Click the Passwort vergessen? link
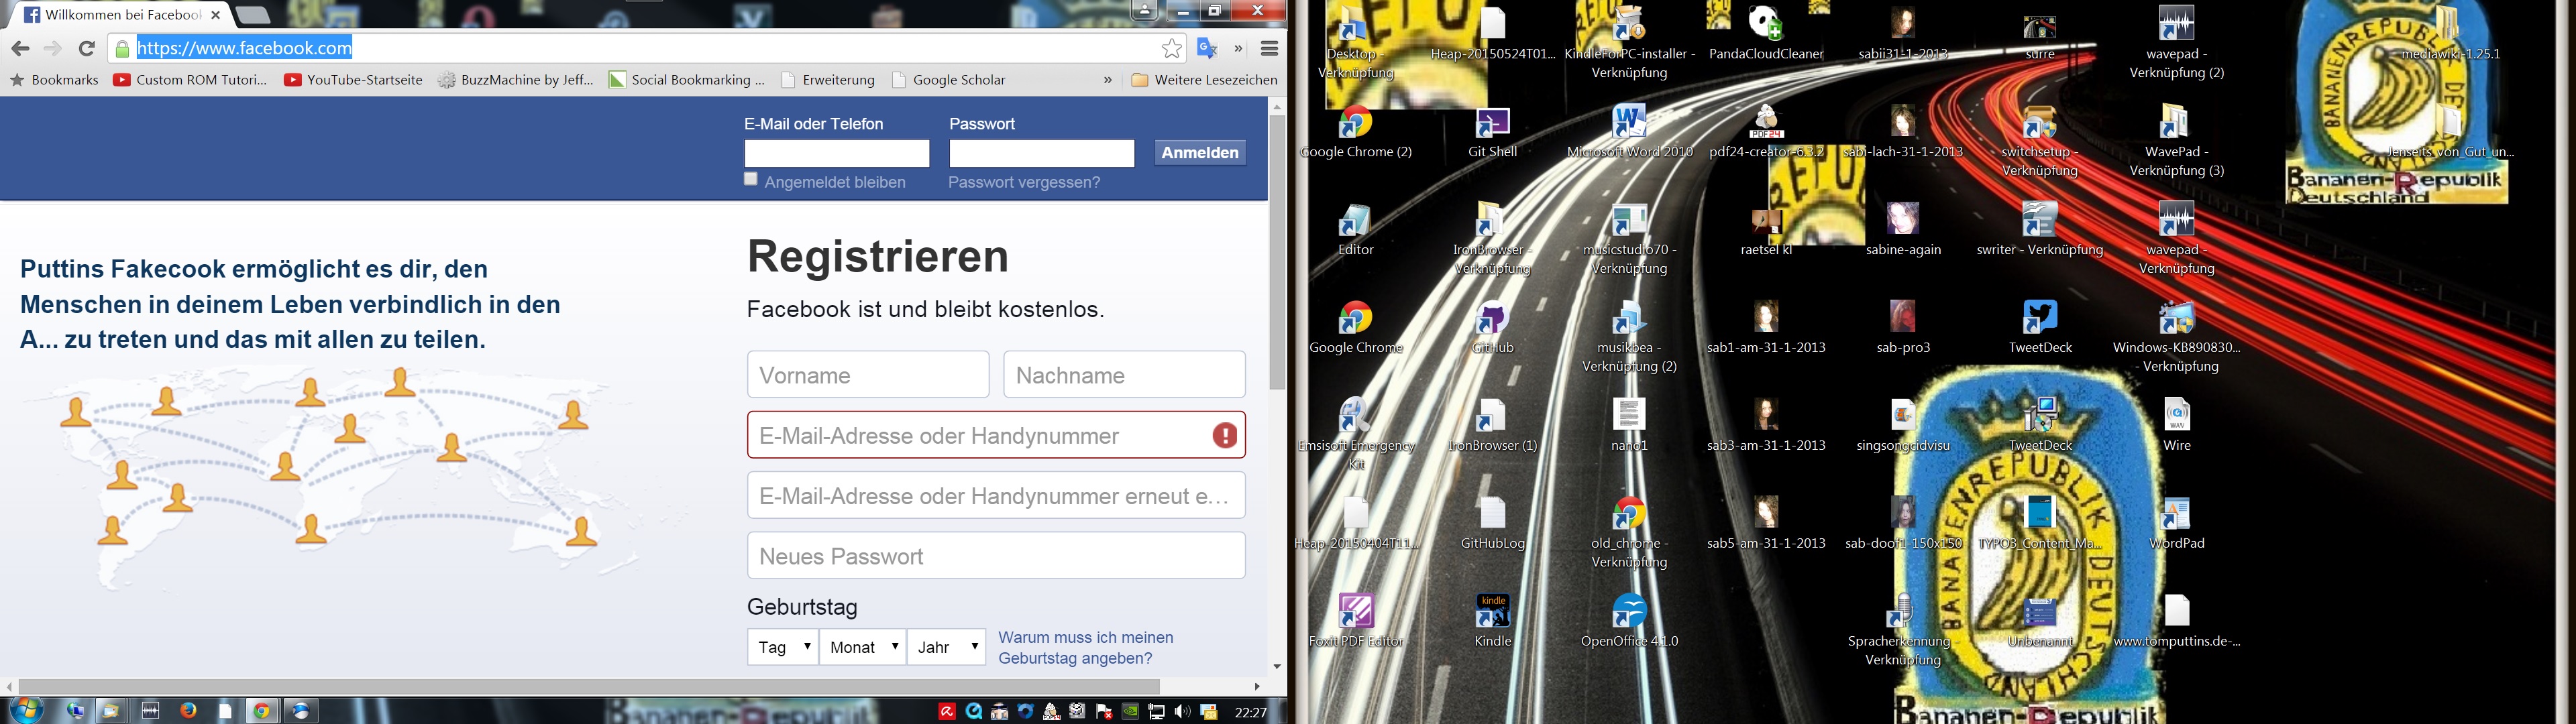The image size is (2576, 724). pos(1024,182)
